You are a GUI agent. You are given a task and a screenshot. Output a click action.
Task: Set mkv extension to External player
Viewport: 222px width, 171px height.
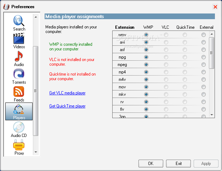point(204,94)
